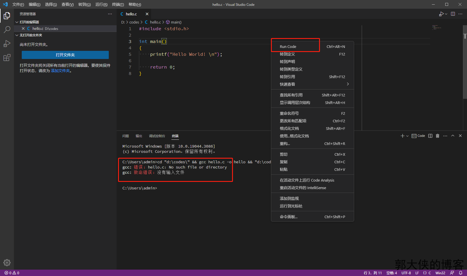
Task: Click 行 3, 列 11 cursor position
Action: 373,273
